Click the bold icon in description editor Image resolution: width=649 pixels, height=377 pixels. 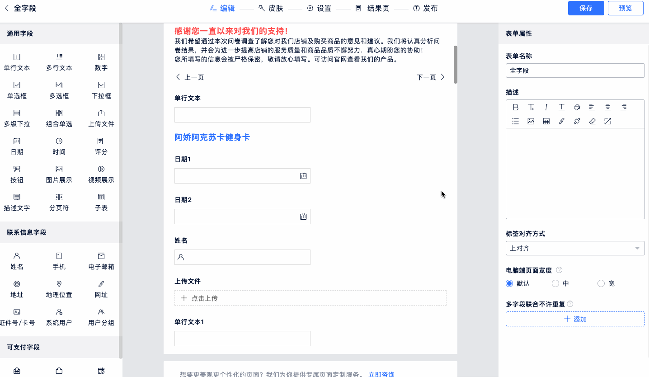click(x=515, y=107)
